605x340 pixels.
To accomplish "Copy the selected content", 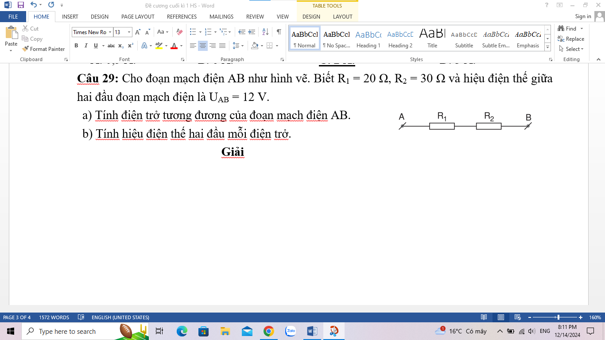I will [x=32, y=39].
